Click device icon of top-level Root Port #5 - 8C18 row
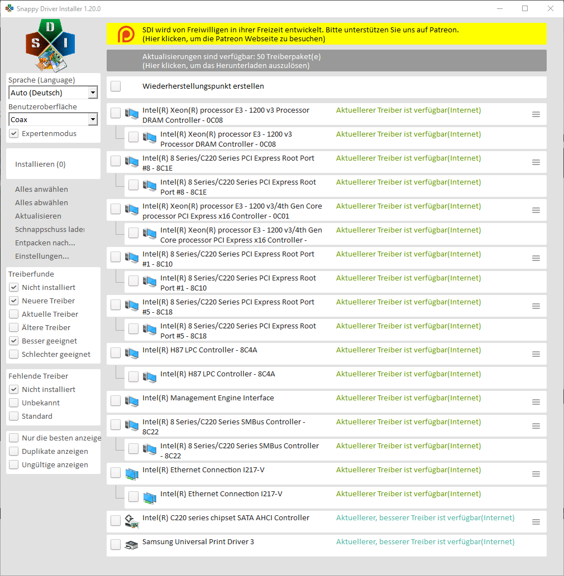Image resolution: width=564 pixels, height=576 pixels. coord(132,305)
